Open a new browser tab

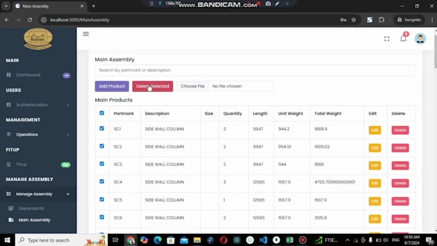point(94,6)
